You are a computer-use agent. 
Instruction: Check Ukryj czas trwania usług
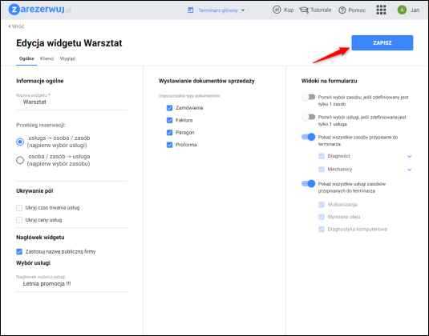pyautogui.click(x=19, y=208)
